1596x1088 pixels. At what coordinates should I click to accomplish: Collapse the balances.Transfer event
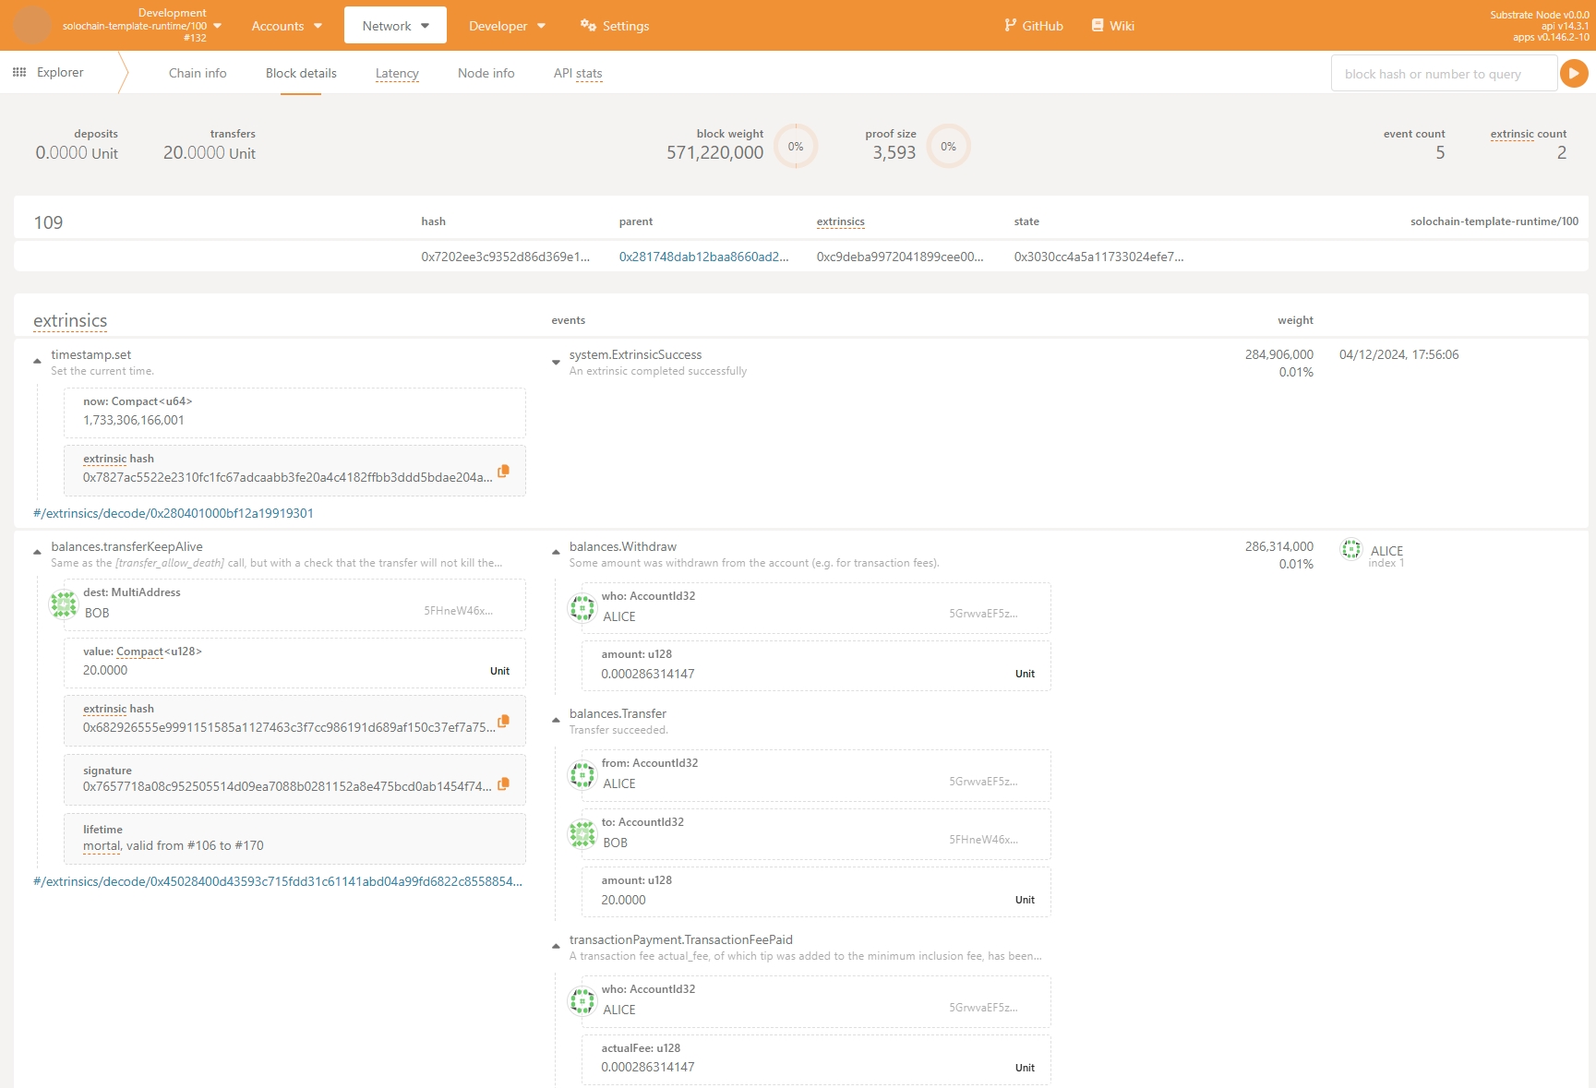click(556, 720)
